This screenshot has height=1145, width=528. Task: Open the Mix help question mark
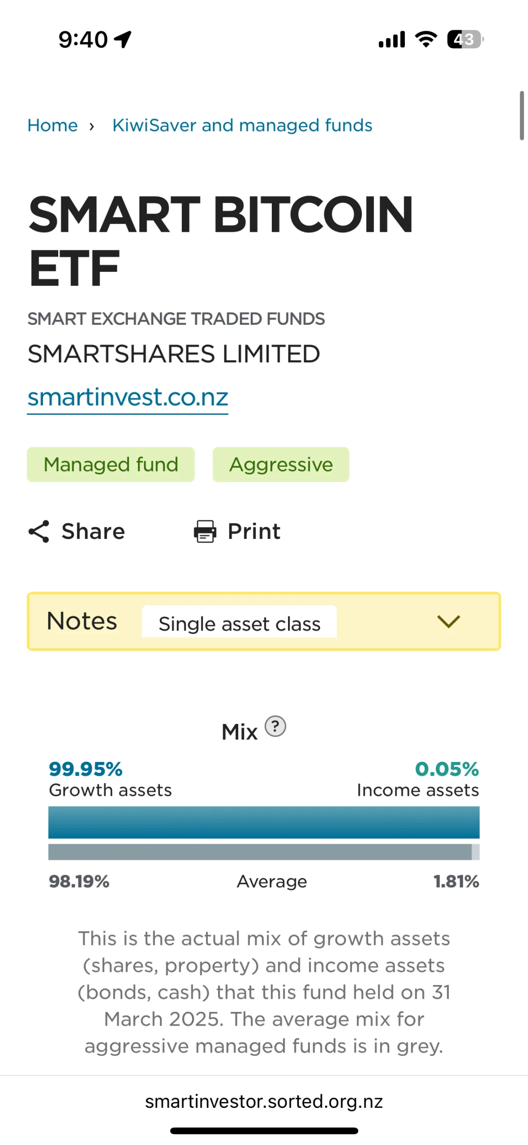click(275, 726)
